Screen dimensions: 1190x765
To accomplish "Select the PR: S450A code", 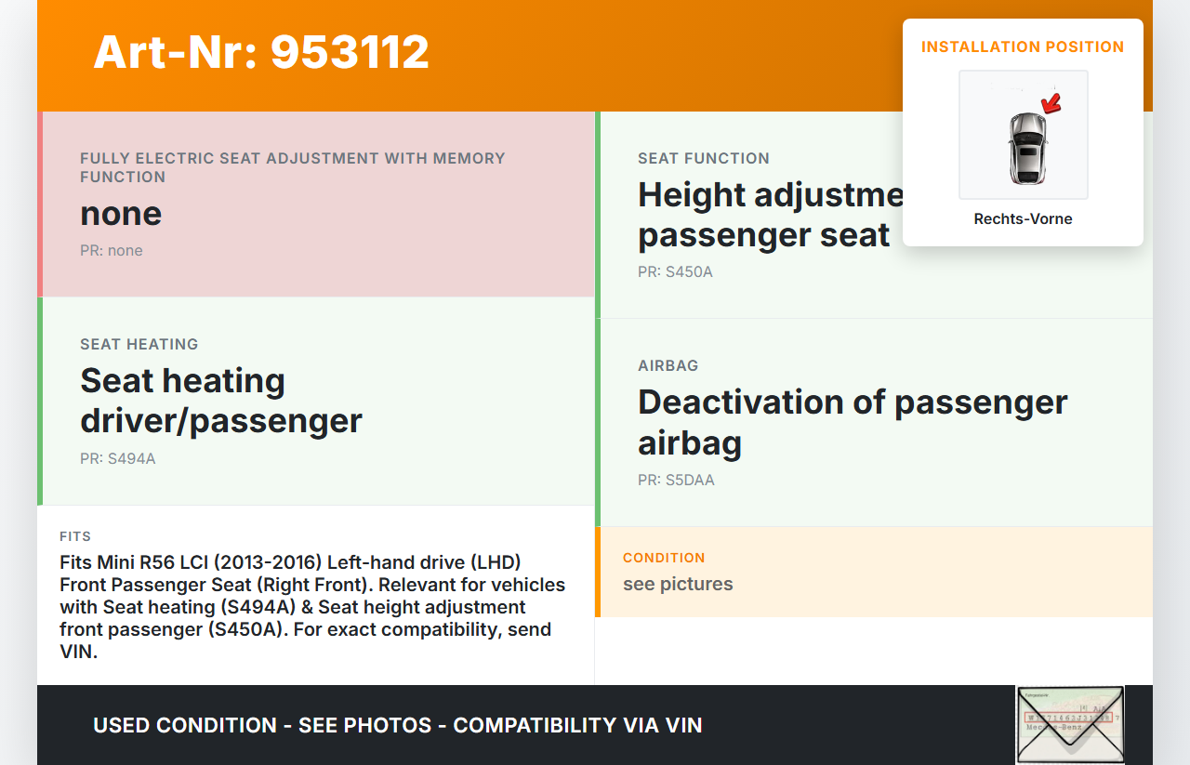I will point(675,272).
